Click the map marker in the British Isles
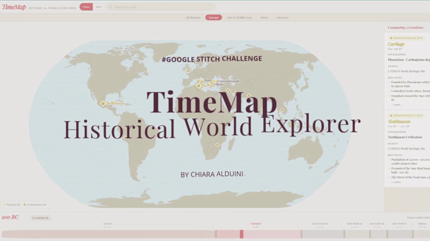 click(x=189, y=71)
